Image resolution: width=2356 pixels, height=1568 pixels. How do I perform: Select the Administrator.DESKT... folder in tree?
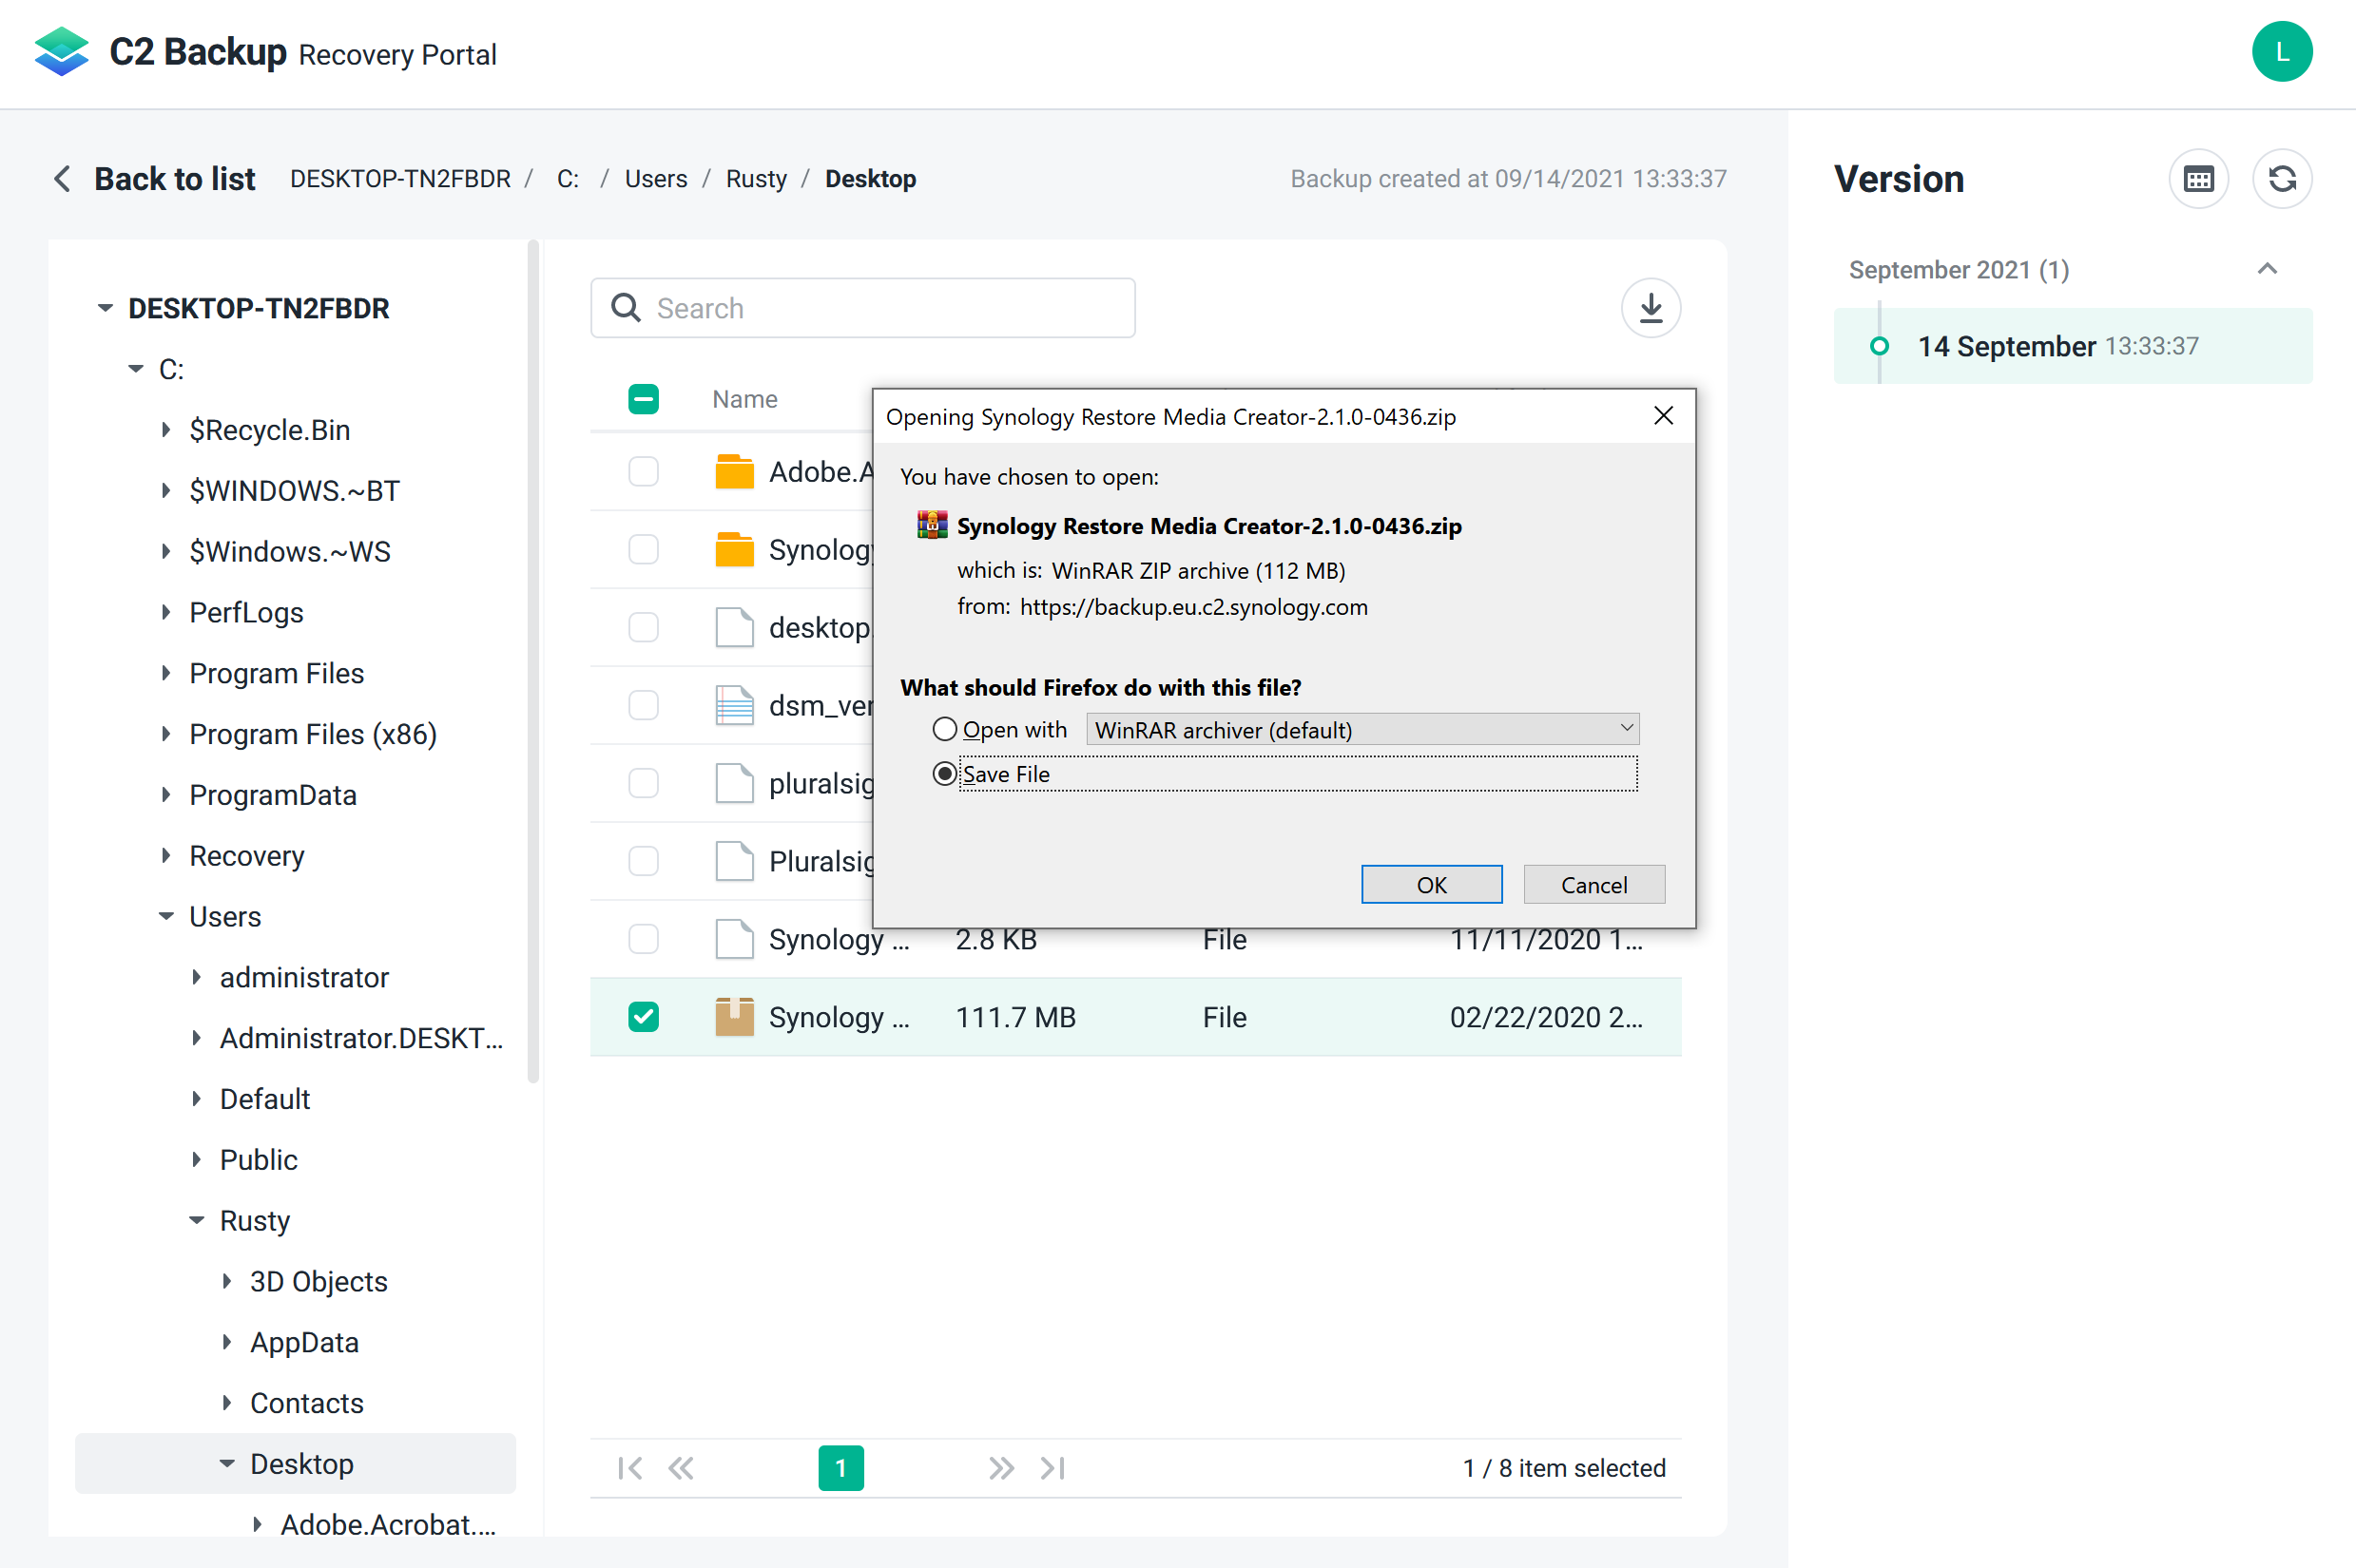361,1038
